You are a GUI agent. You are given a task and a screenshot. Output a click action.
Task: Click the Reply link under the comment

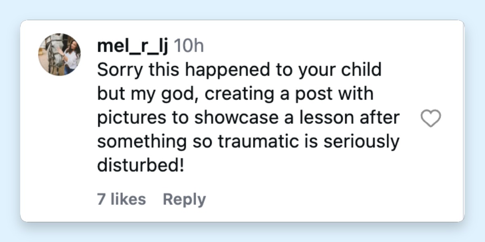(x=184, y=198)
